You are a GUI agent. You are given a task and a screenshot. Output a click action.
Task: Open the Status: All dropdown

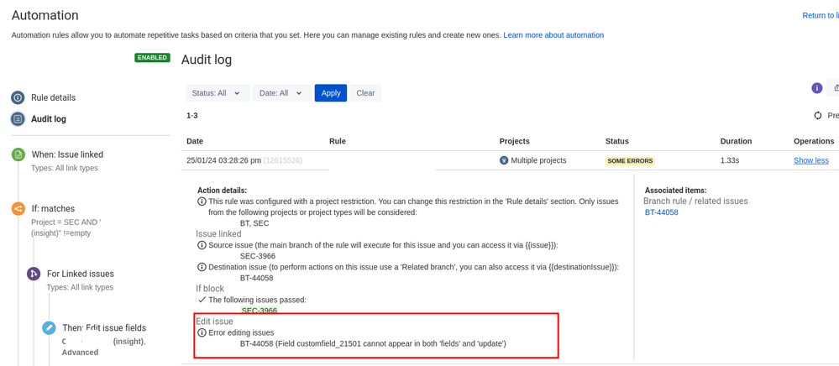(x=218, y=93)
